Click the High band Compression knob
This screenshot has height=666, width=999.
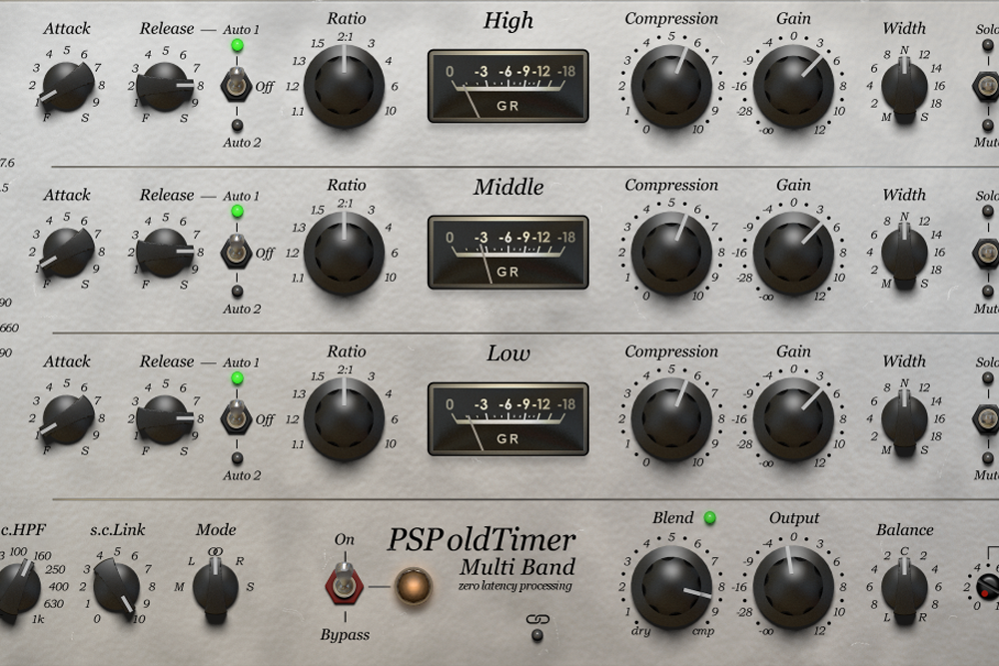tap(671, 86)
